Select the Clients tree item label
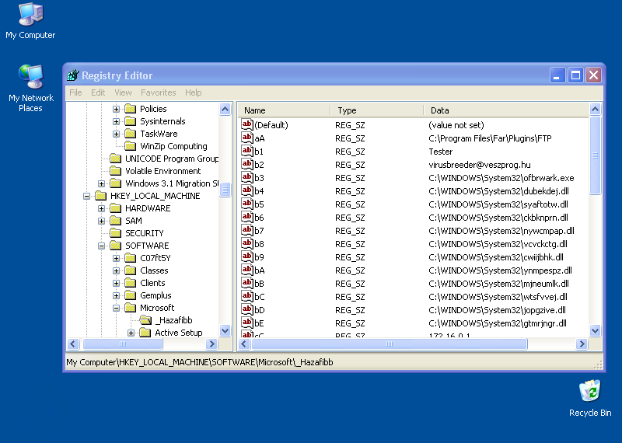Viewport: 622px width, 443px height. 152,283
